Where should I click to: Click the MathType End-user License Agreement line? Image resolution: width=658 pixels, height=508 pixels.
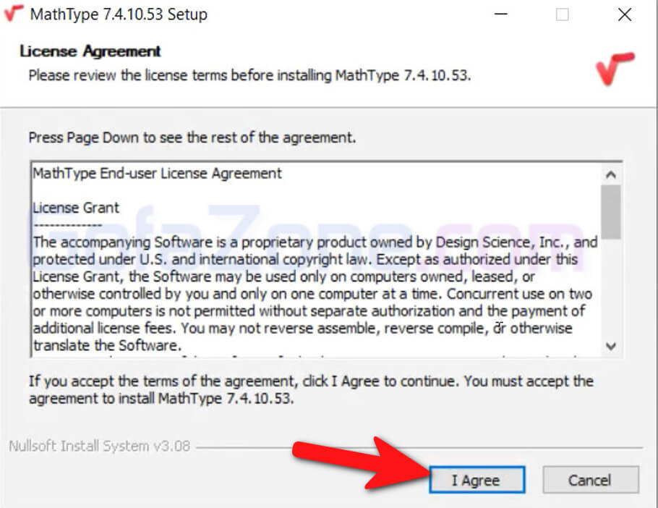coord(158,174)
